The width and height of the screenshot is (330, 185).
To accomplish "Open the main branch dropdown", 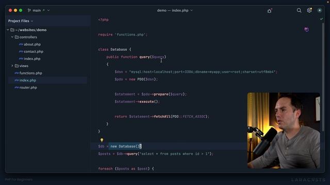I will 39,10.
